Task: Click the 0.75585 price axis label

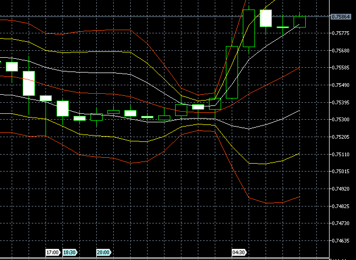Action: [x=341, y=68]
